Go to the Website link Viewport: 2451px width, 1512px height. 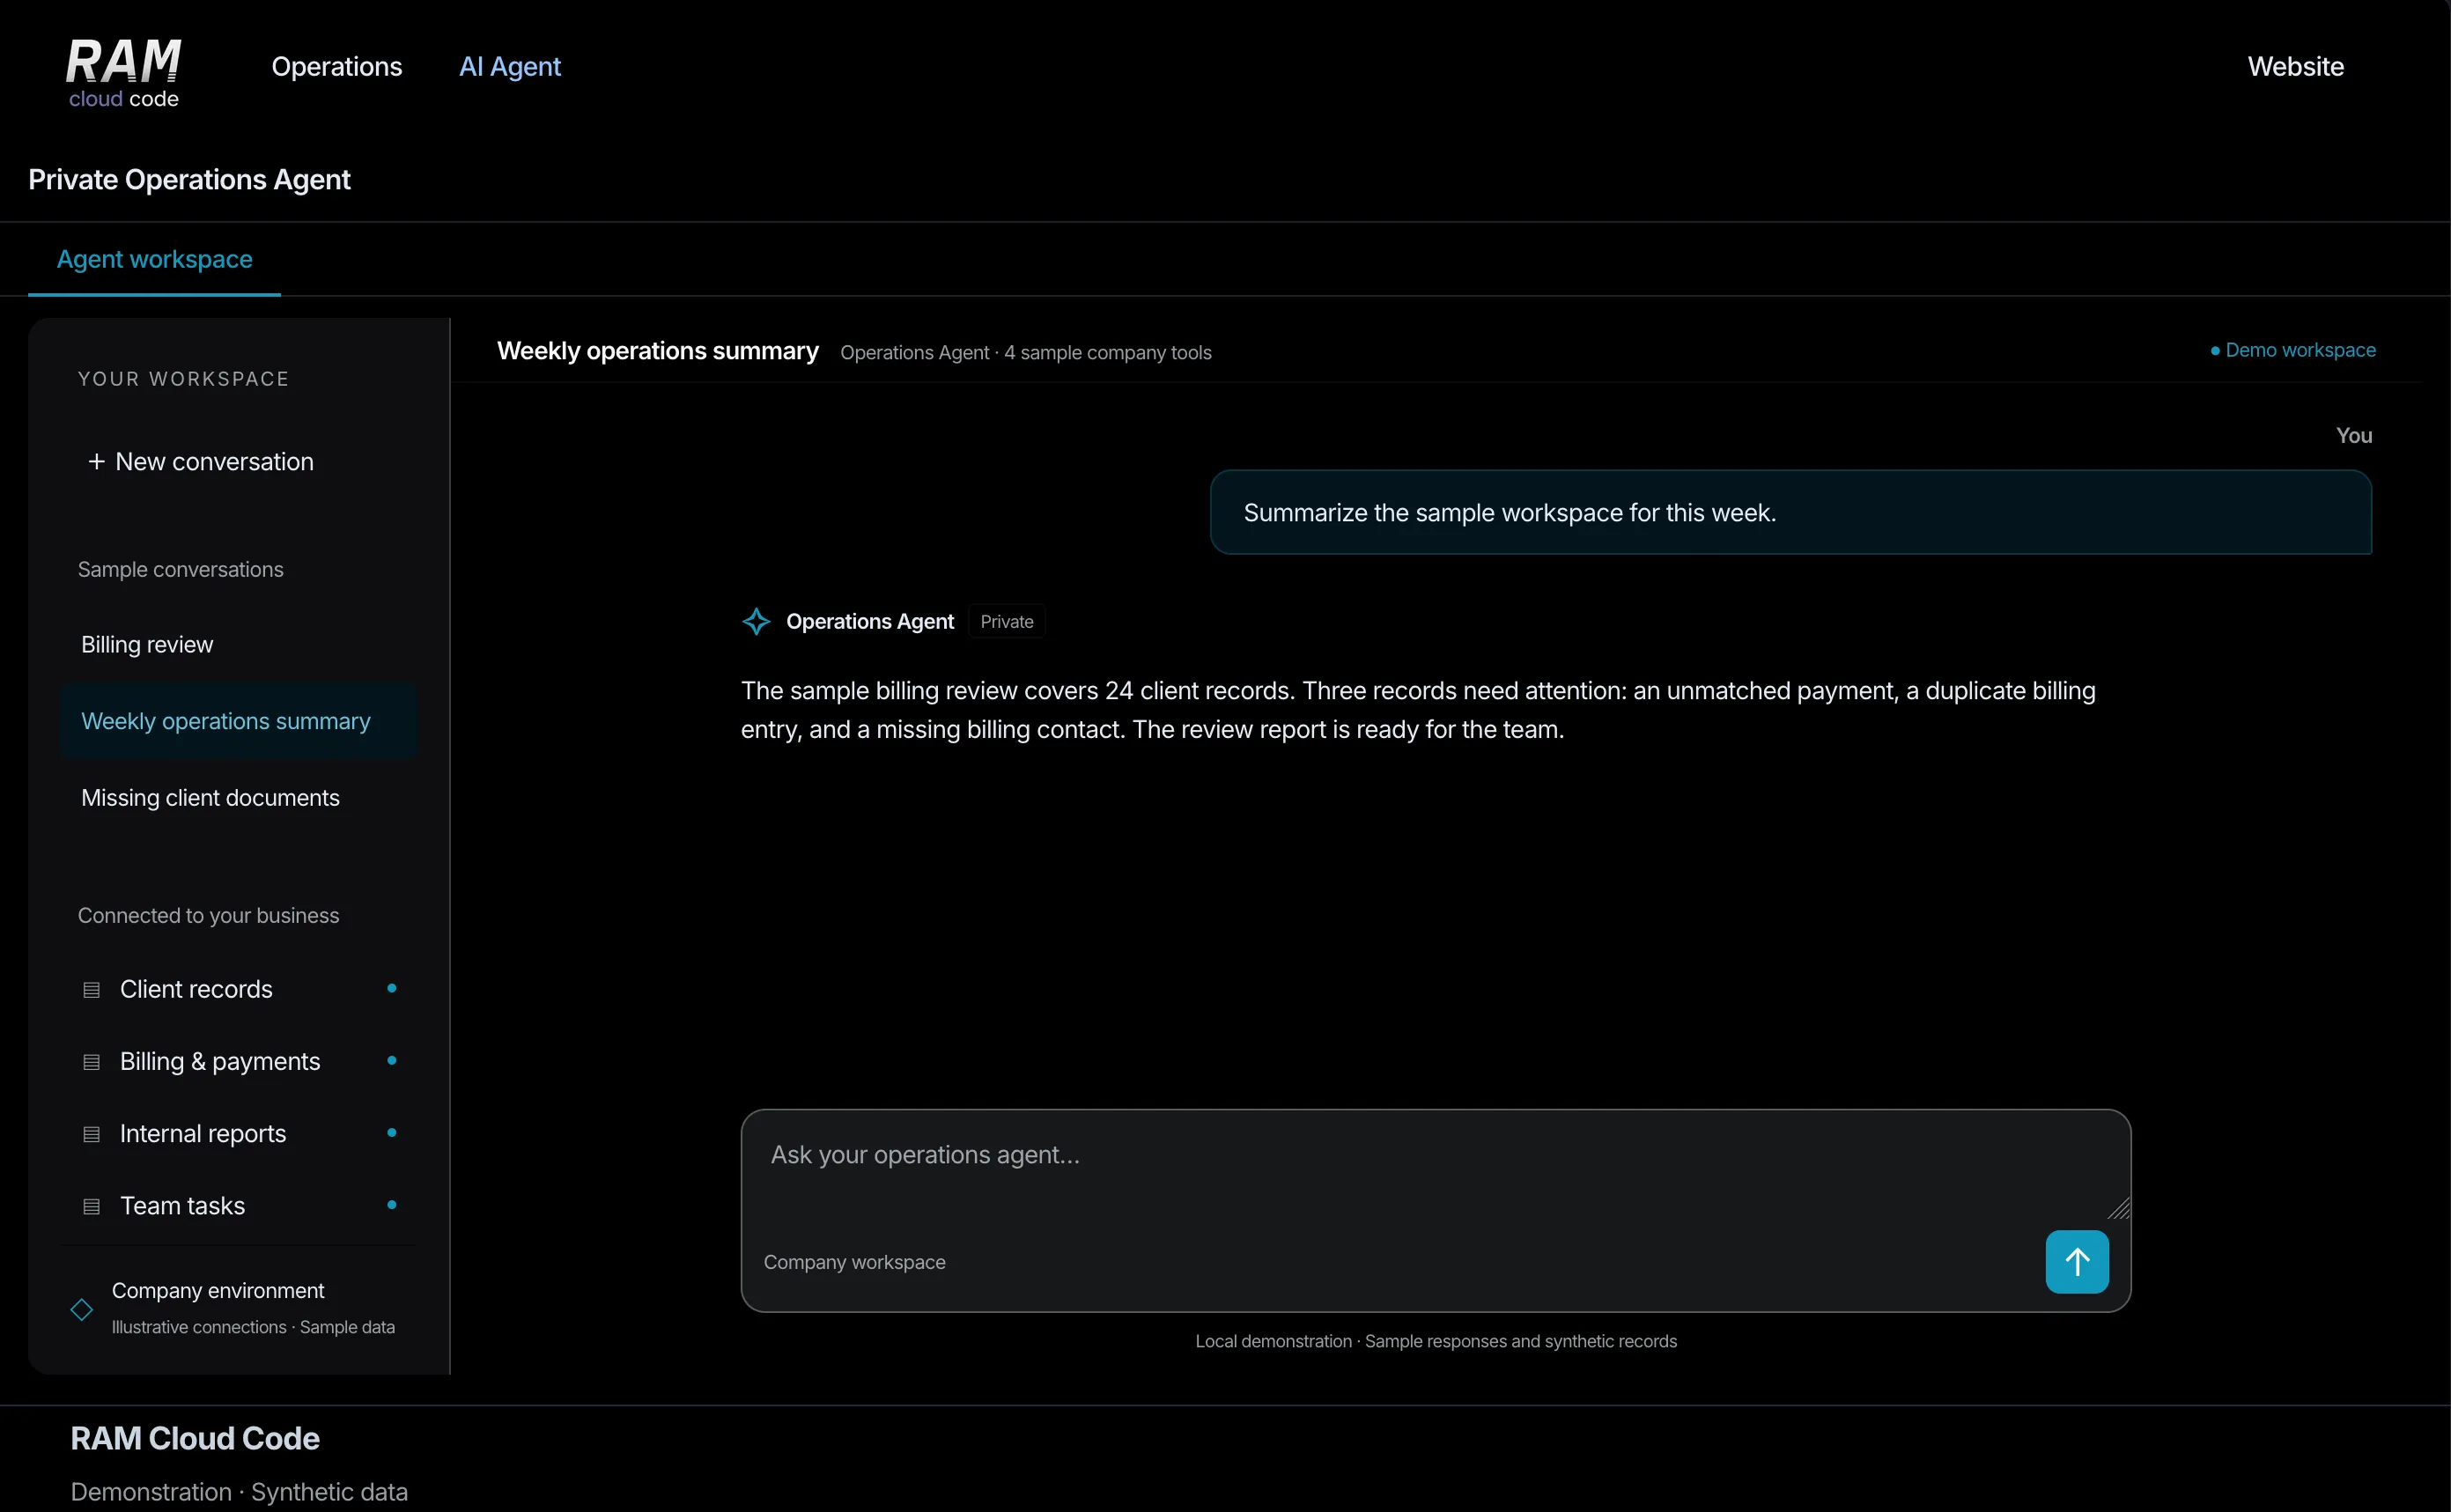click(2295, 66)
